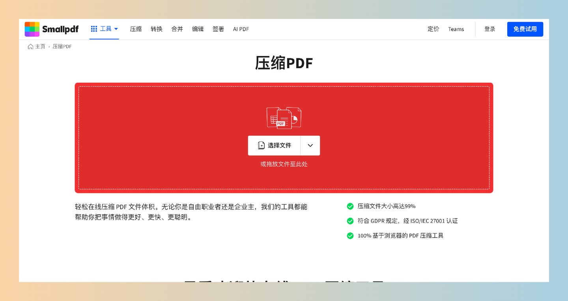Select 压缩 from the navigation bar
This screenshot has height=301, width=568.
[136, 29]
